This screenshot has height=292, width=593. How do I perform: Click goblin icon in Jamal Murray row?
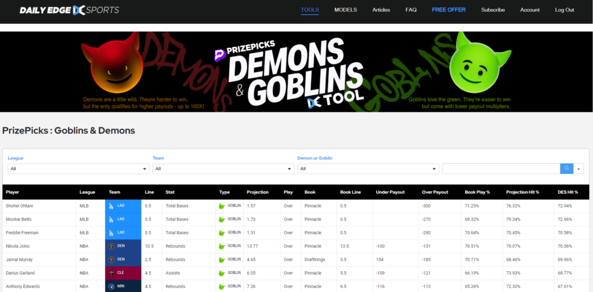(222, 260)
